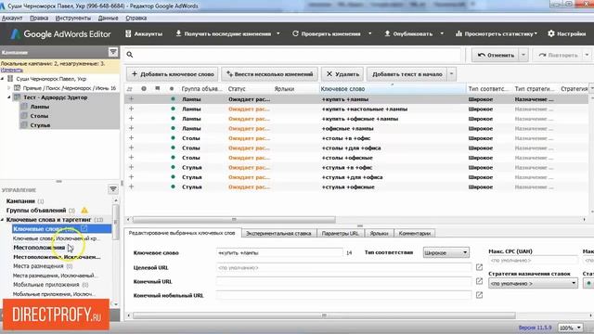Click Проверить изменения in the toolbar
594x334 pixels.
(327, 33)
